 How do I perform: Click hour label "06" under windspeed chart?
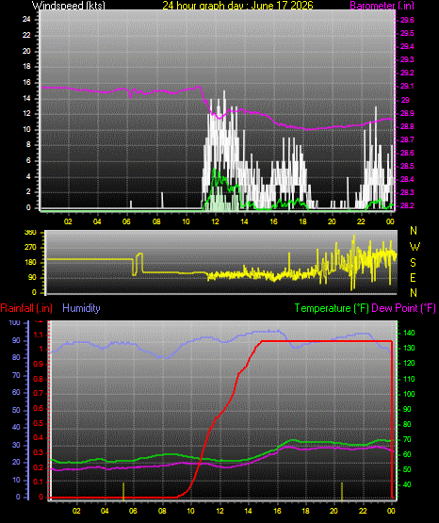(126, 221)
